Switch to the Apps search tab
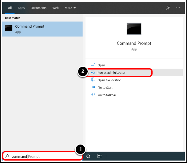 pos(21,8)
